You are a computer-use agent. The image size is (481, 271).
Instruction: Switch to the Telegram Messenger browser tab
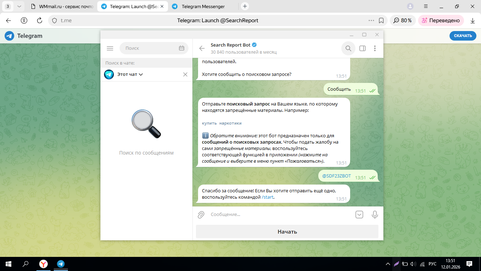pos(203,6)
